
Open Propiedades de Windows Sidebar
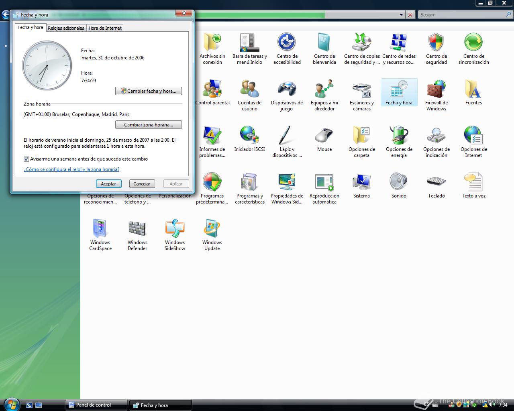click(287, 189)
